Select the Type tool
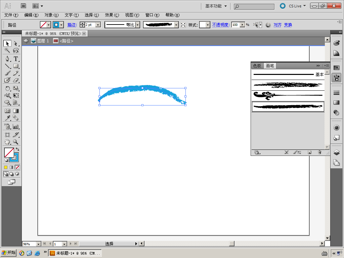Screen dimensions: 344x258 (x=15, y=58)
